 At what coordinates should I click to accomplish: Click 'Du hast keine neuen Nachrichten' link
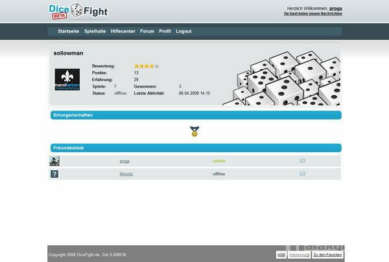point(313,14)
